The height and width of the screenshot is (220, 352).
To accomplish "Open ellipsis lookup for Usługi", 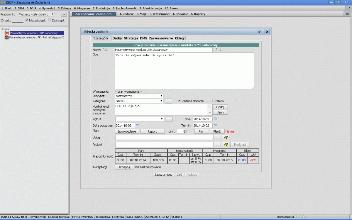I will [x=217, y=137].
